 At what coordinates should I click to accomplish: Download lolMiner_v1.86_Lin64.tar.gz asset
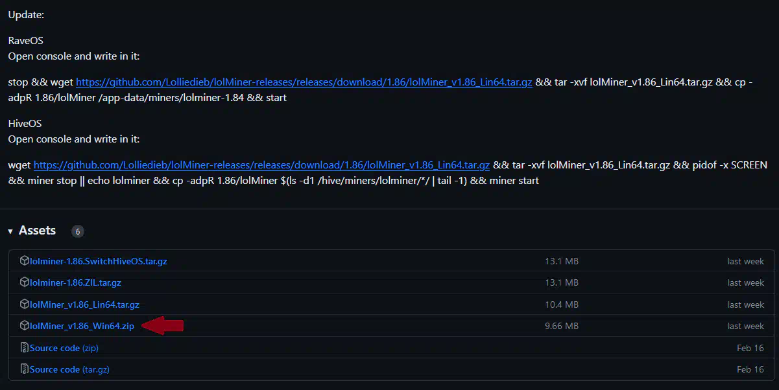[x=84, y=304]
